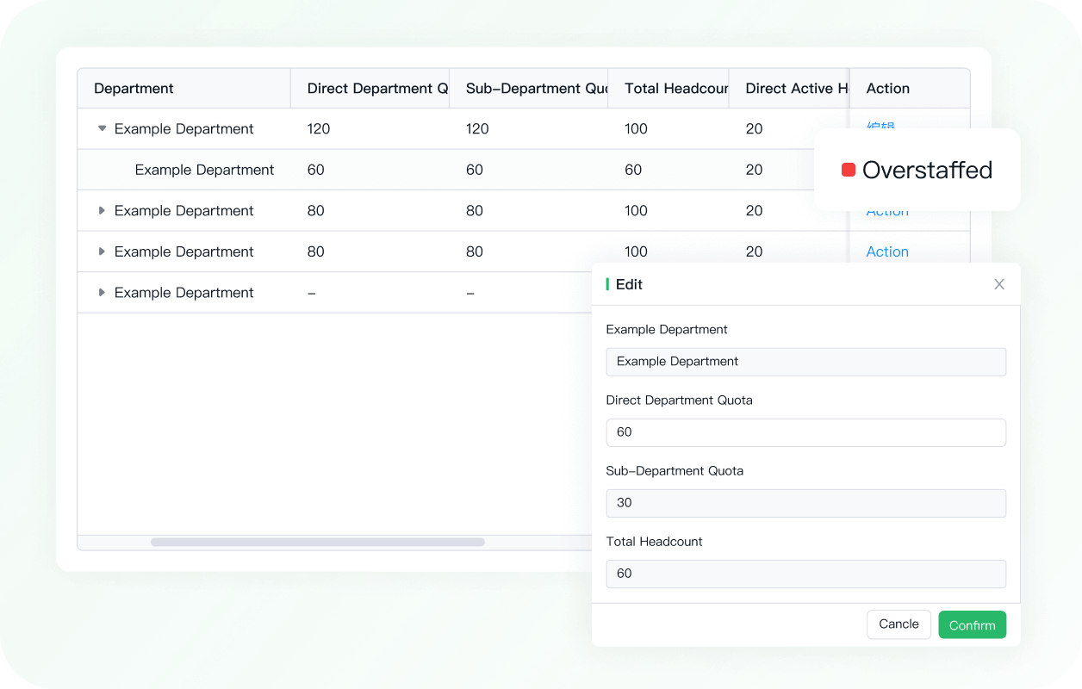Click the table's horizontal scrollbar thumb
This screenshot has width=1082, height=689.
point(317,543)
